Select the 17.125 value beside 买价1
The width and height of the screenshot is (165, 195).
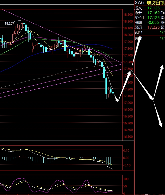153,18
